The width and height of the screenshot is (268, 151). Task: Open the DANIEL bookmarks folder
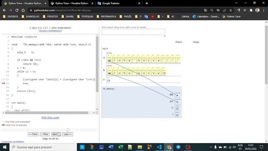pyautogui.click(x=67, y=16)
